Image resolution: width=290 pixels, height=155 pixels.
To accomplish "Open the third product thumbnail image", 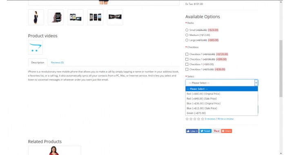I will (x=76, y=18).
